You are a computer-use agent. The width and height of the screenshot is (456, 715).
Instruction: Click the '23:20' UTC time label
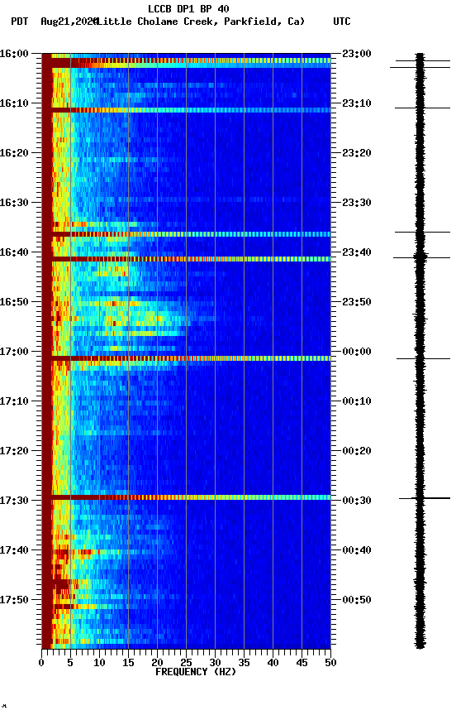[x=357, y=153]
